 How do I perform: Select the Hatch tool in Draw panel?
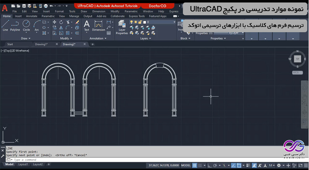44,33
